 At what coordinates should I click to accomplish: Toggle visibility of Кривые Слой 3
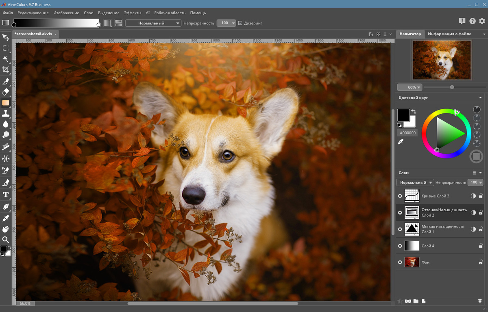click(400, 196)
